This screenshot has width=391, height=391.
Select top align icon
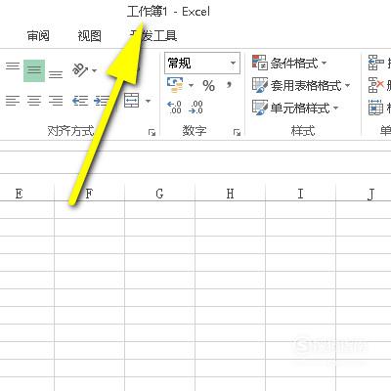click(x=13, y=66)
